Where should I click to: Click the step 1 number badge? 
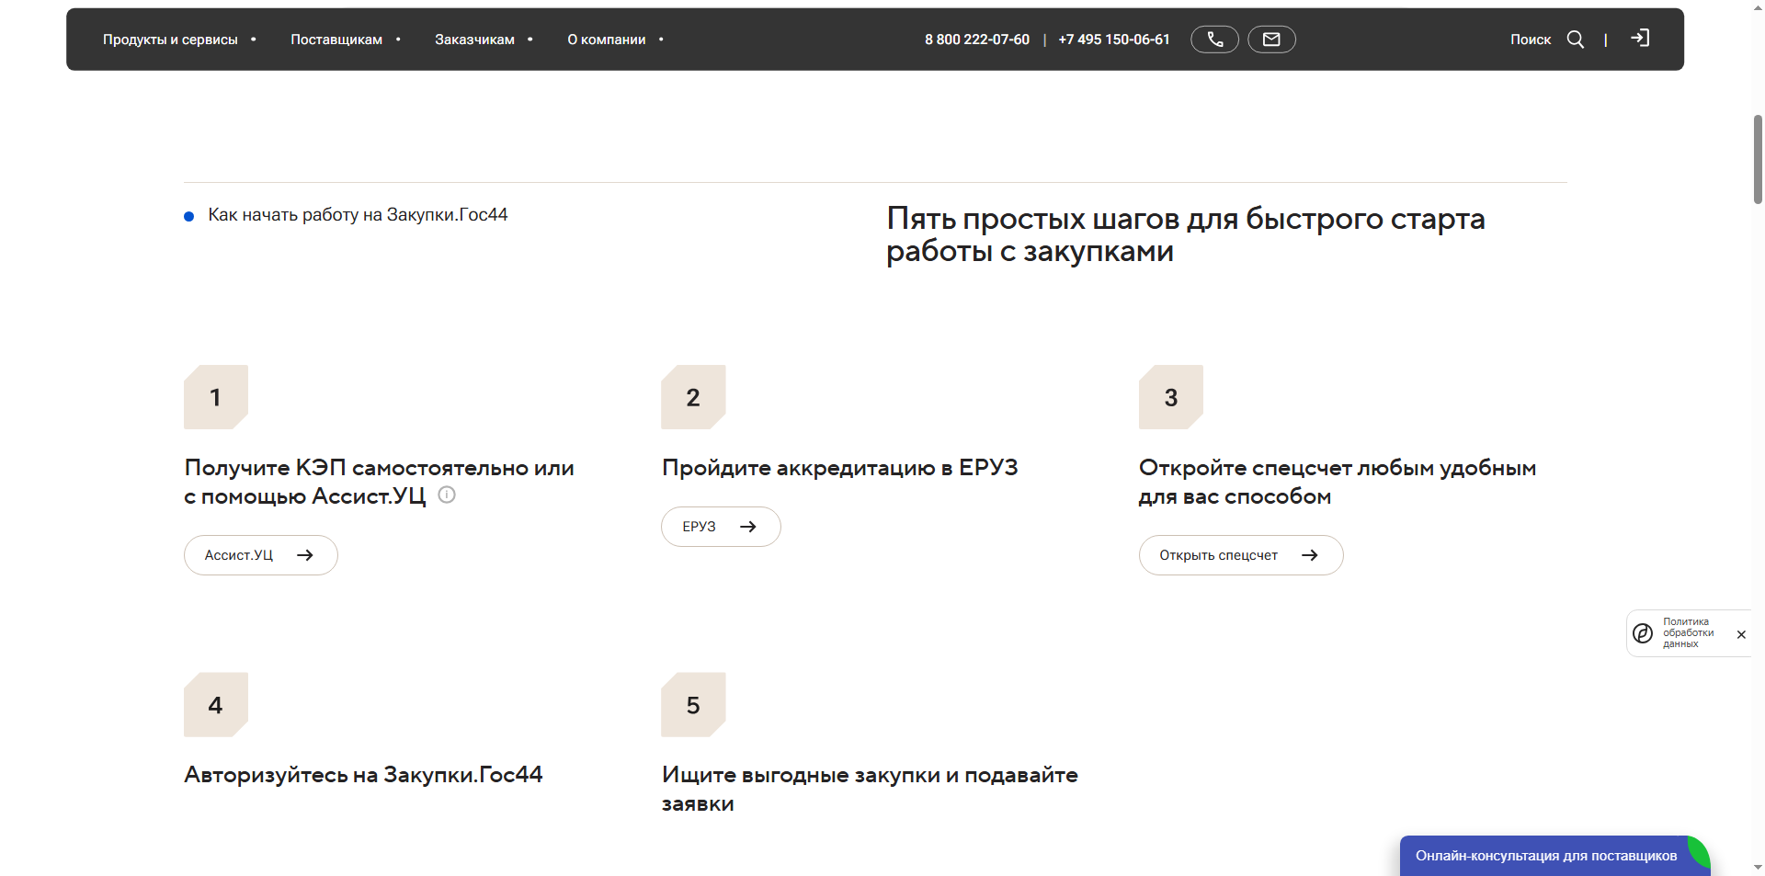(x=216, y=397)
